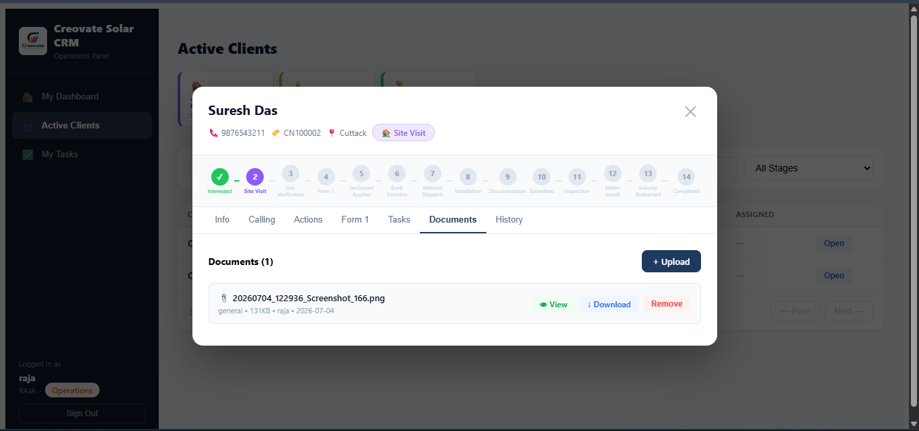Viewport: 919px width, 431px height.
Task: Select stage 14 Completed circle
Action: pos(686,177)
